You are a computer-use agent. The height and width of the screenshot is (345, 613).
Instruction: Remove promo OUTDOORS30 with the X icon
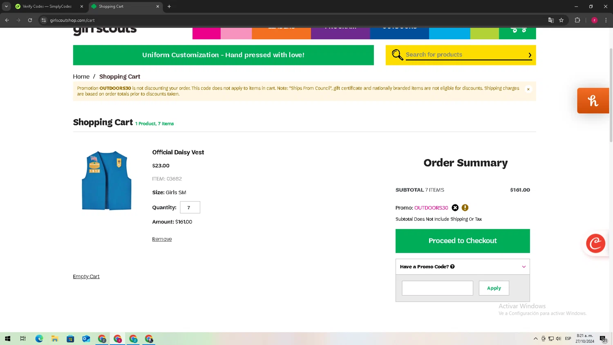[x=455, y=208]
